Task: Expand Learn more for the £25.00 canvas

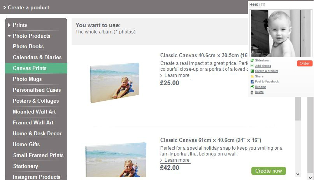Action: click(x=175, y=75)
